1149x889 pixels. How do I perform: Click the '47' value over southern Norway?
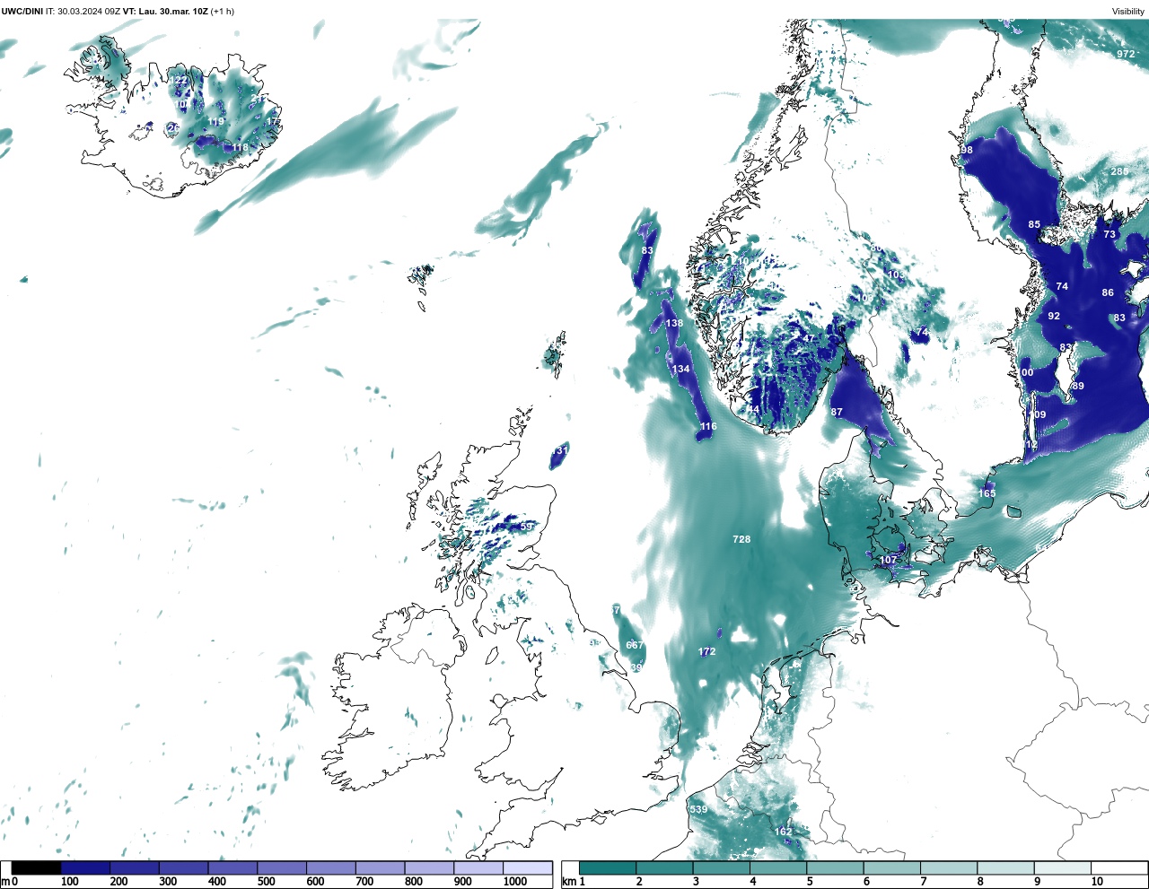pyautogui.click(x=809, y=338)
